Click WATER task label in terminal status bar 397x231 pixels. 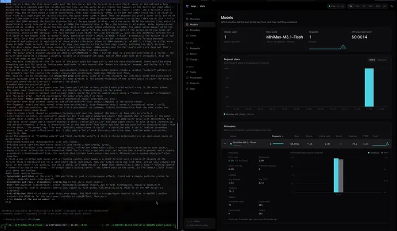pyautogui.click(x=141, y=225)
